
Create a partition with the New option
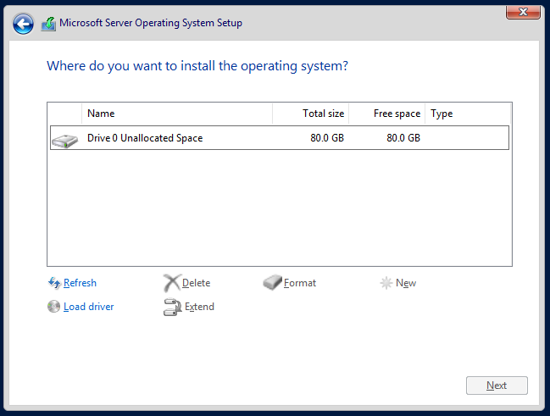pyautogui.click(x=406, y=283)
